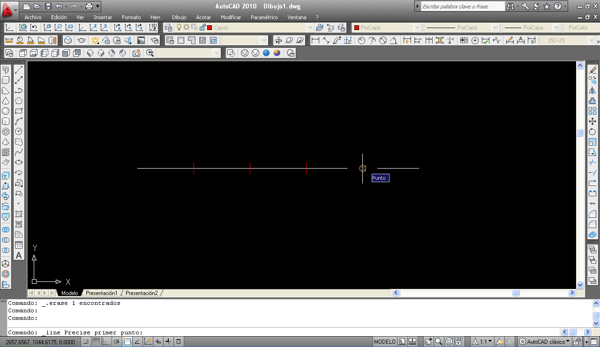Select the Spline drawing tool
This screenshot has width=600, height=347.
pos(19,152)
